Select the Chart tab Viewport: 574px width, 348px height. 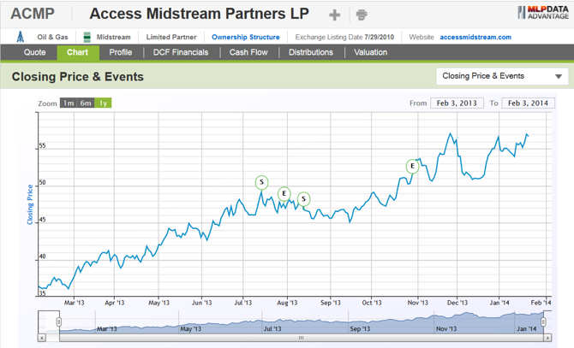78,52
